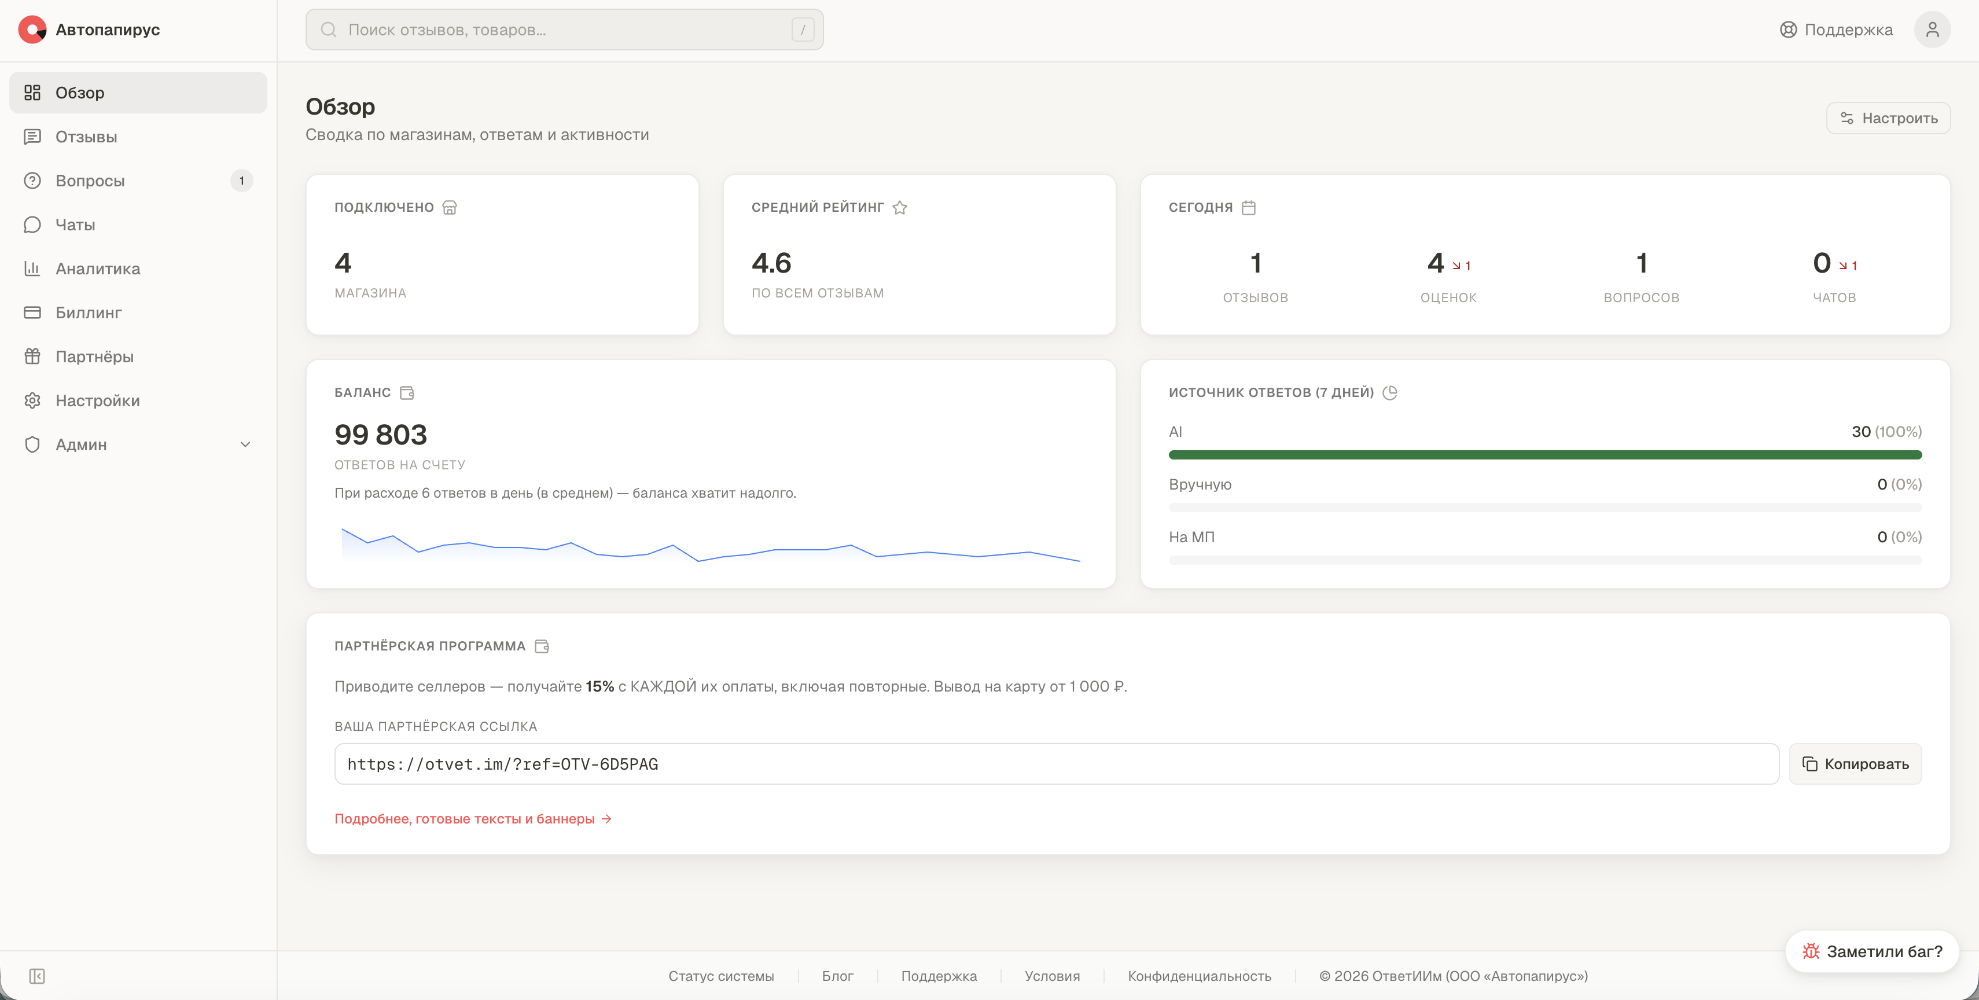The height and width of the screenshot is (1000, 1979).
Task: Click the star icon beside Средний рейтинг
Action: coord(900,207)
